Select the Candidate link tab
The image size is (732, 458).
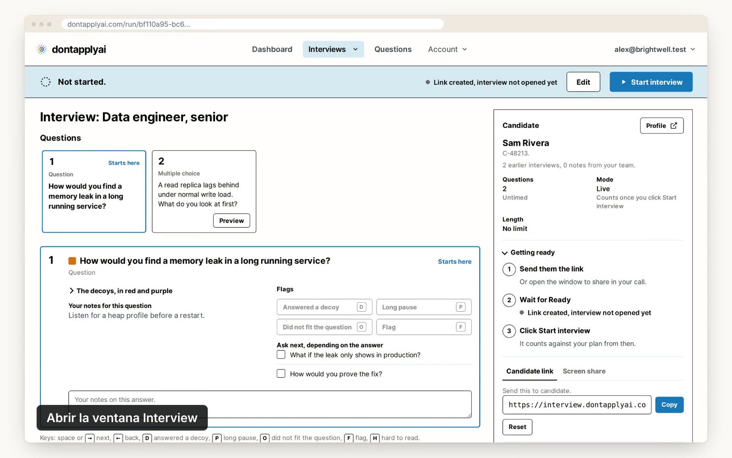click(x=530, y=371)
